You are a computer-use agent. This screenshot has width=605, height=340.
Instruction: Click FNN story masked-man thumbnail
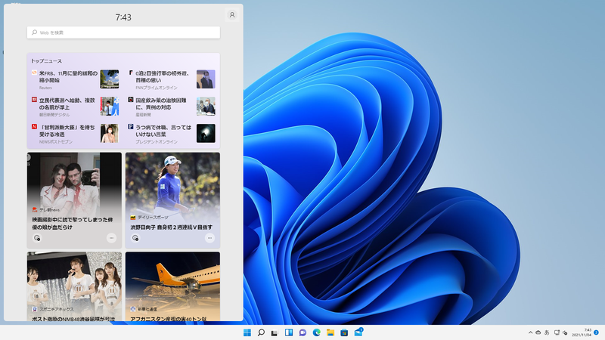[x=206, y=79]
